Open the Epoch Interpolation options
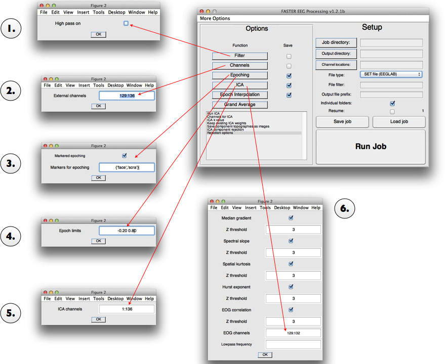This screenshot has width=447, height=364. click(240, 95)
